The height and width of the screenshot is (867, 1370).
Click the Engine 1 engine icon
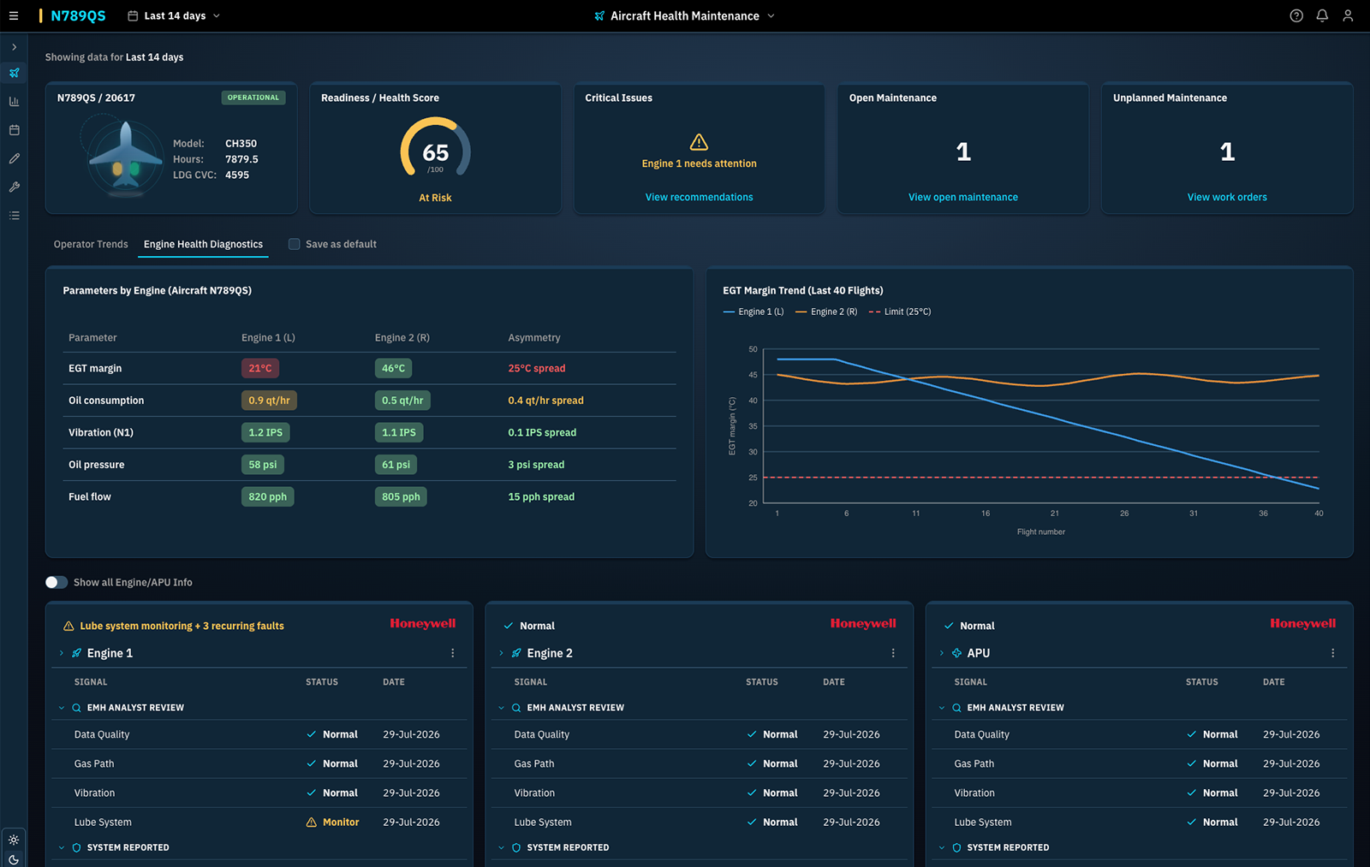point(77,653)
